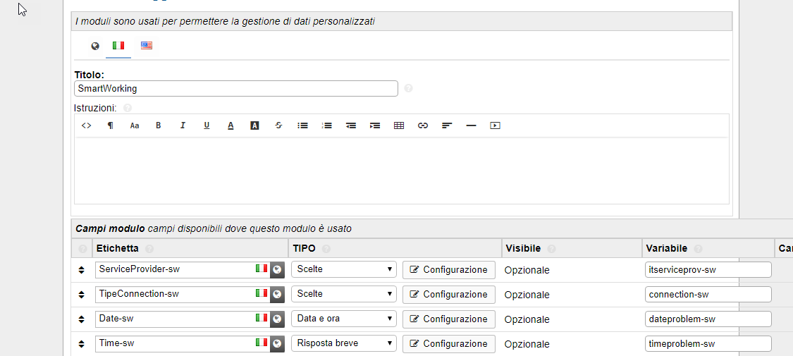Insert a table using the editor toolbar
This screenshot has height=356, width=793.
coord(399,125)
